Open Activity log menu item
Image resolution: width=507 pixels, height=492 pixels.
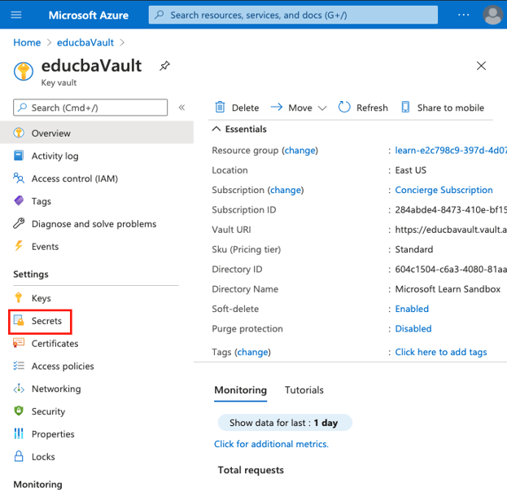pyautogui.click(x=55, y=156)
